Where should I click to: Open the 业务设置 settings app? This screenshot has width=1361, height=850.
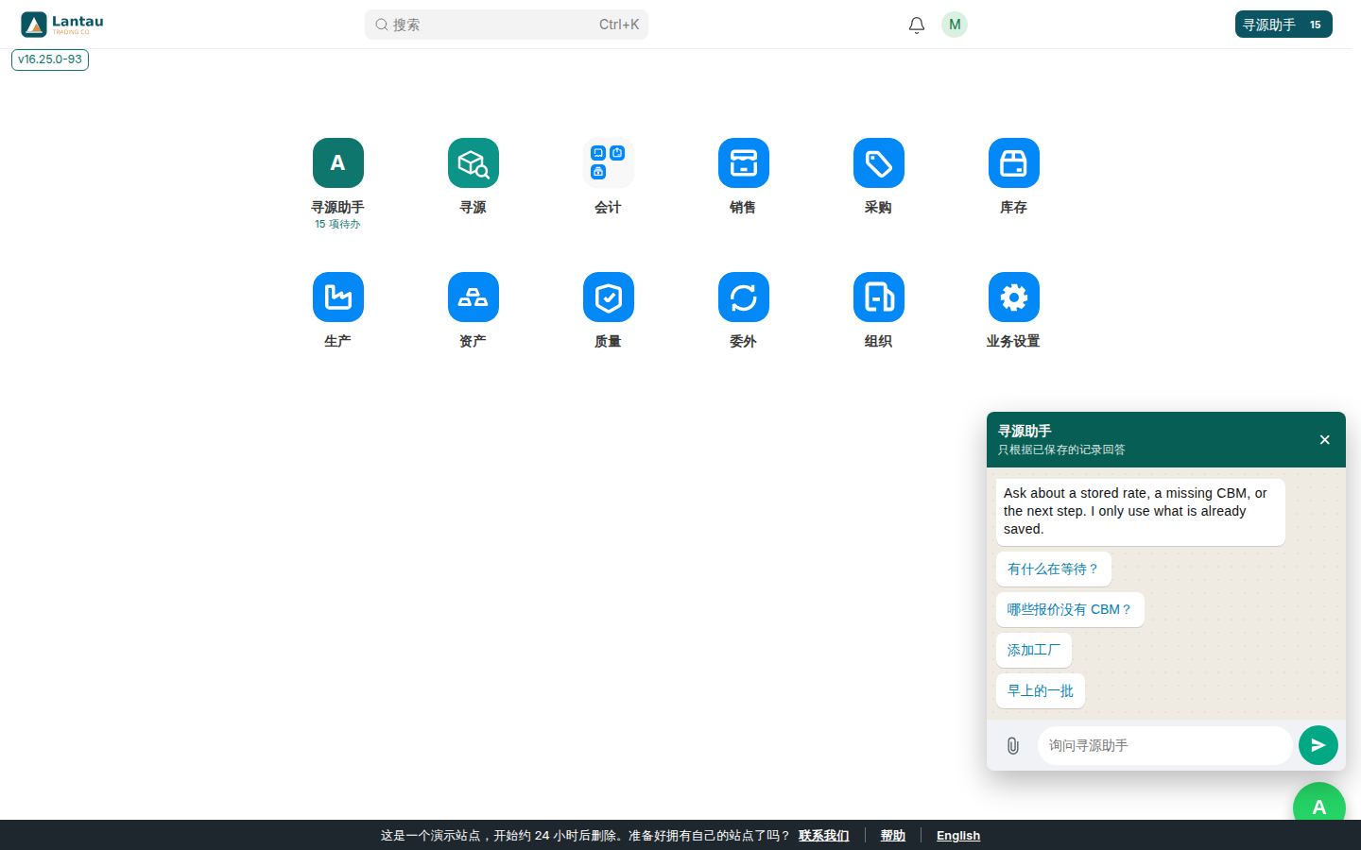click(1013, 297)
